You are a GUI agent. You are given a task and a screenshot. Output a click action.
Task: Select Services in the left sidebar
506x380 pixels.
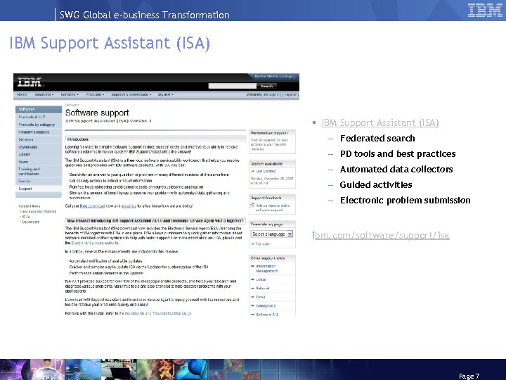point(39,139)
